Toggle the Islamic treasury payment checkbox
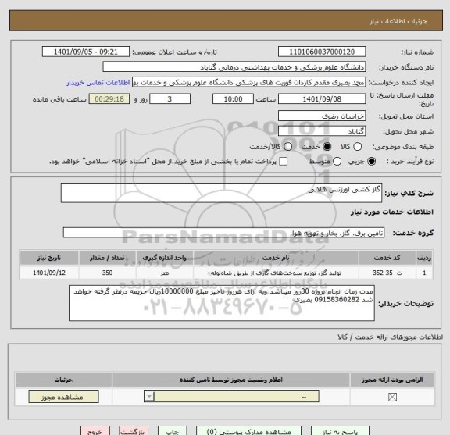This screenshot has width=450, height=435. tap(284, 161)
